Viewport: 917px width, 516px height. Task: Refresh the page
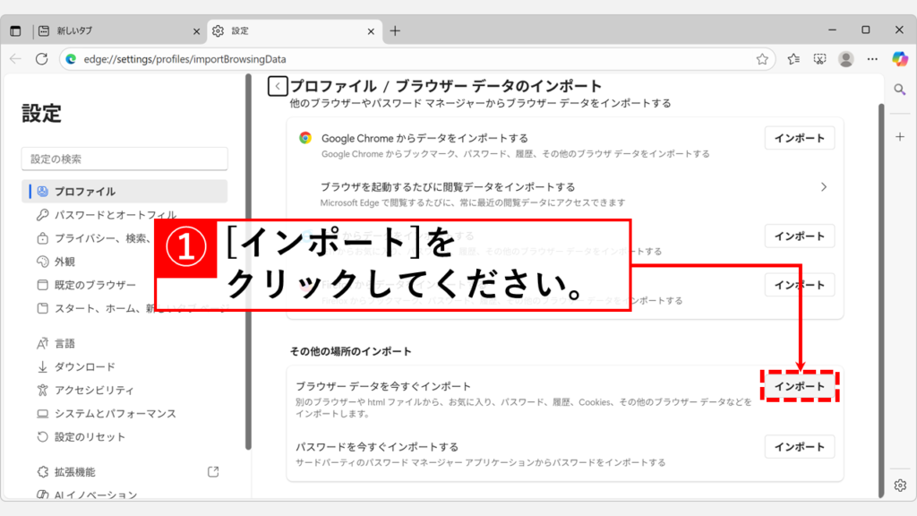tap(41, 59)
